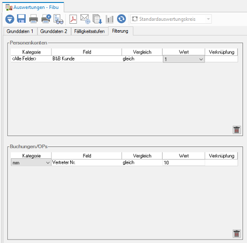Open the Standardauswertungskreis dropdown
Image resolution: width=247 pixels, height=243 pixels.
pos(171,19)
